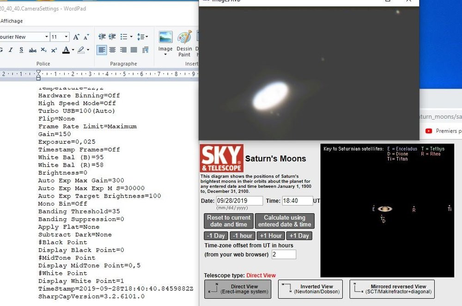The image size is (462, 306).
Task: Apply italic formatting to text
Action: pyautogui.click(x=11, y=50)
